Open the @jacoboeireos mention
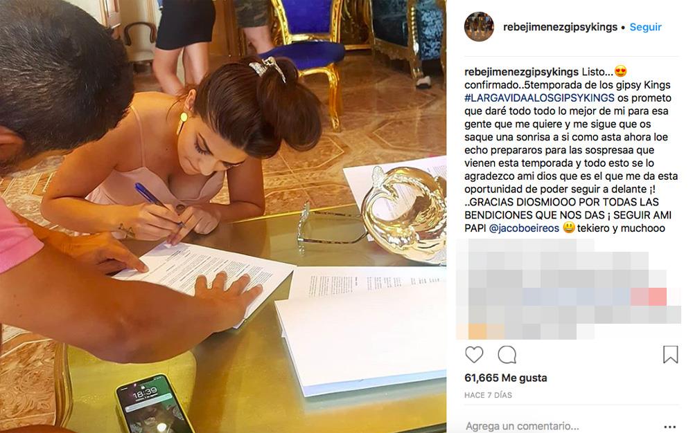Screen dimensions: 693x433 [524, 228]
